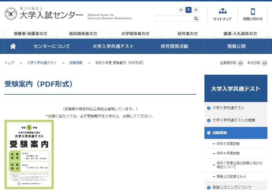Go to 試験情報 breadcrumb link
Image resolution: width=272 pixels, height=190 pixels.
coord(76,63)
